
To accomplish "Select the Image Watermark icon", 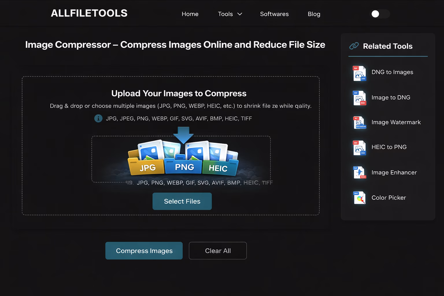I will tap(359, 123).
